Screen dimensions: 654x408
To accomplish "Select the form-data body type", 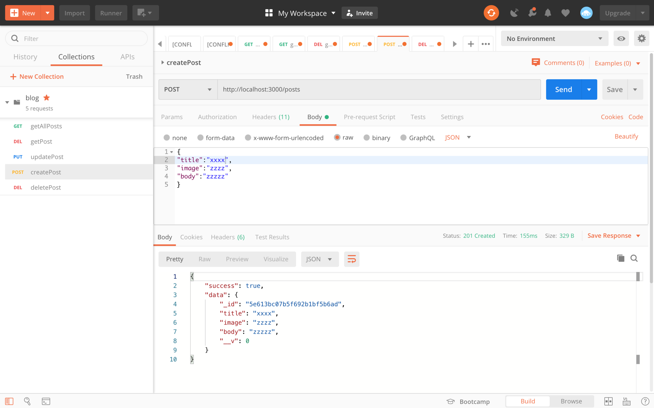I will (x=200, y=138).
